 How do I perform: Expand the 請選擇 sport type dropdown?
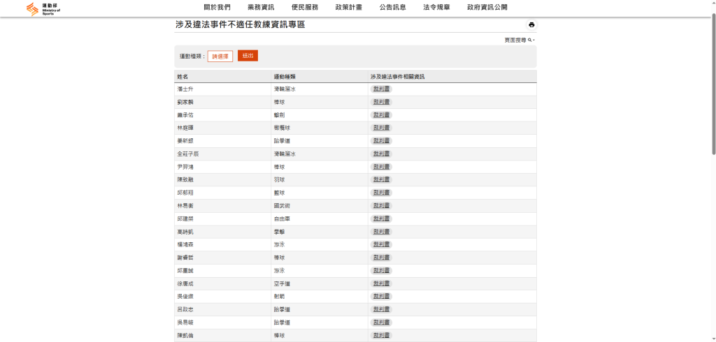[220, 56]
